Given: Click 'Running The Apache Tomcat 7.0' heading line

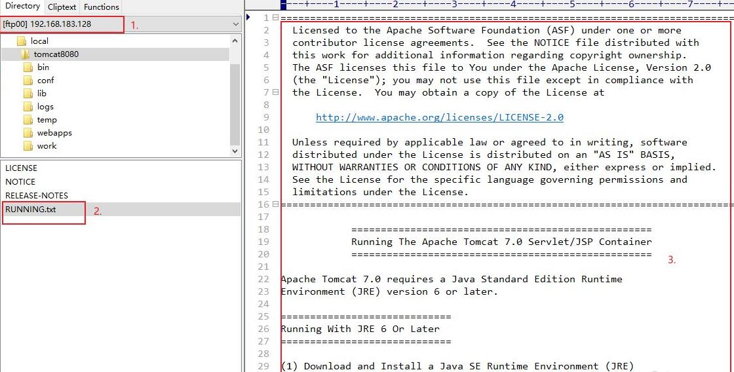Looking at the screenshot, I should tap(501, 242).
